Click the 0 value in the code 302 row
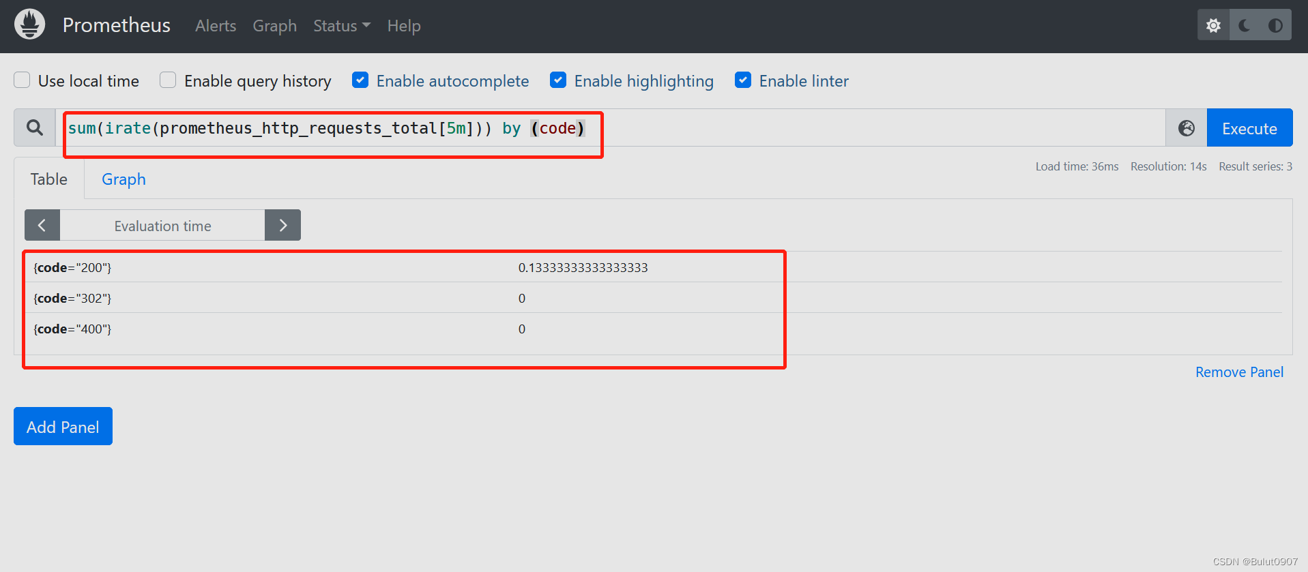Viewport: 1308px width, 572px height. tap(522, 299)
